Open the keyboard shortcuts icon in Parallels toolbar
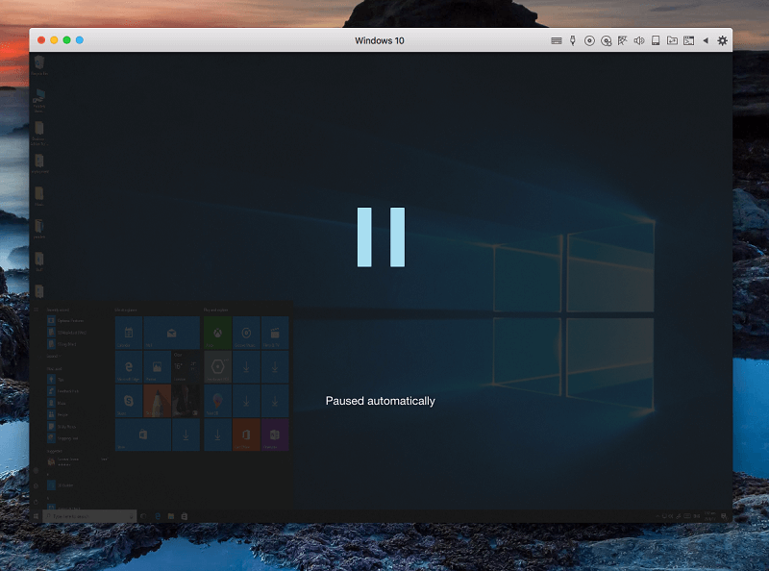The image size is (769, 571). [x=557, y=40]
